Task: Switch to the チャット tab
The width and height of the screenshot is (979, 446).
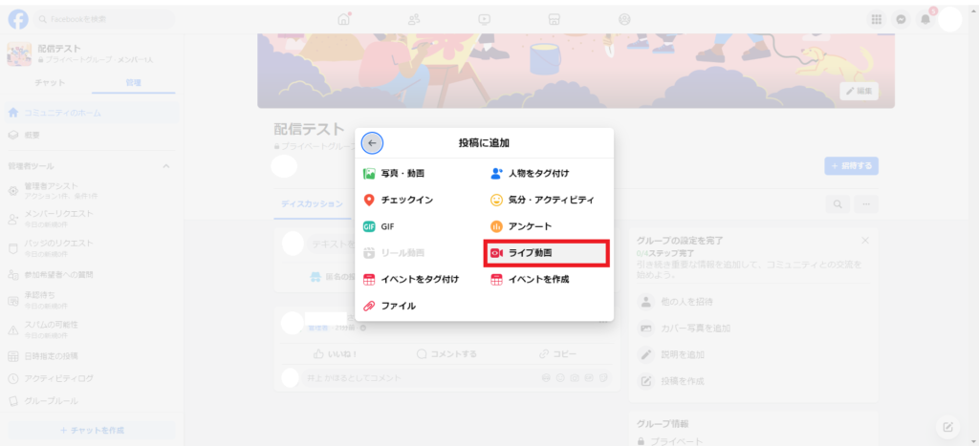Action: (50, 83)
